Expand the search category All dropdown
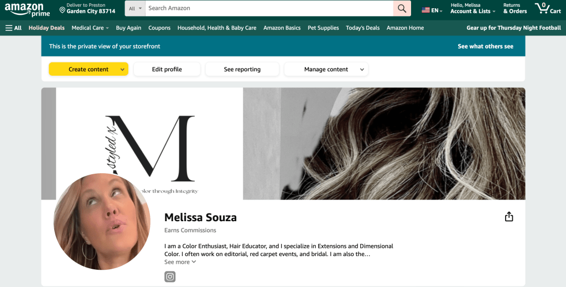The image size is (566, 287). pos(135,8)
